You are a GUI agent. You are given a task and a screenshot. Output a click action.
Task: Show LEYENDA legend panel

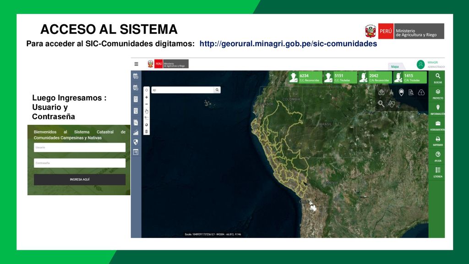pyautogui.click(x=437, y=172)
